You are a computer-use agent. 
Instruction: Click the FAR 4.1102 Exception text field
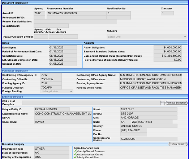(x=91, y=103)
